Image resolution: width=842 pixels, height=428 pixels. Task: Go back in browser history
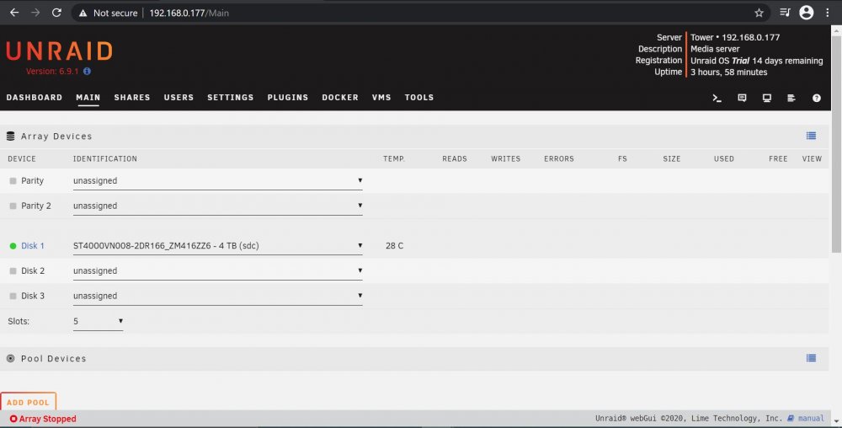(14, 13)
